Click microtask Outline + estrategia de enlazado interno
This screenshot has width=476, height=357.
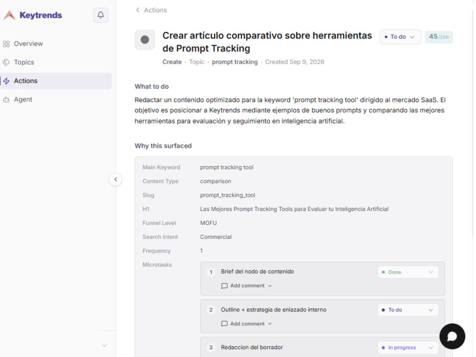pyautogui.click(x=273, y=310)
